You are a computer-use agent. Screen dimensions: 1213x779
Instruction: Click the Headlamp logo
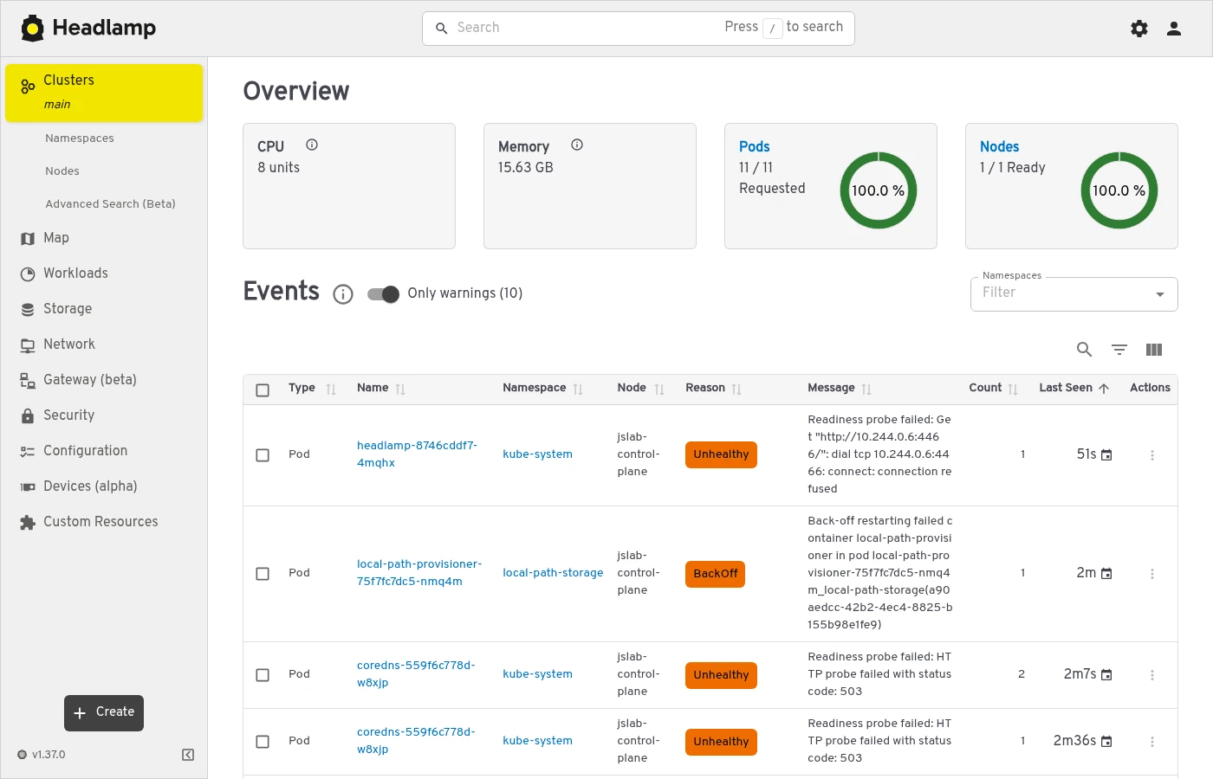(x=88, y=28)
